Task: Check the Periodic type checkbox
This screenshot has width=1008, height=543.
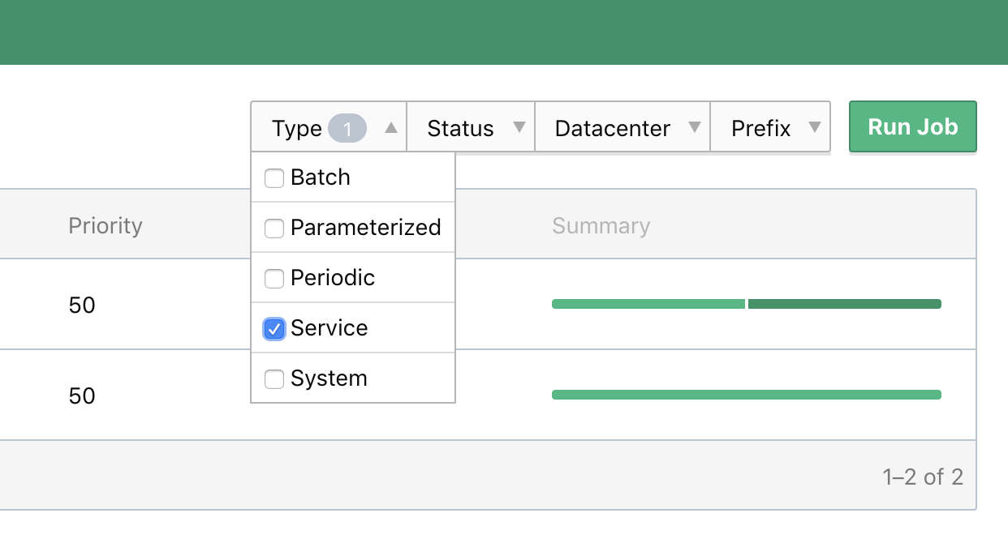Action: click(x=274, y=278)
